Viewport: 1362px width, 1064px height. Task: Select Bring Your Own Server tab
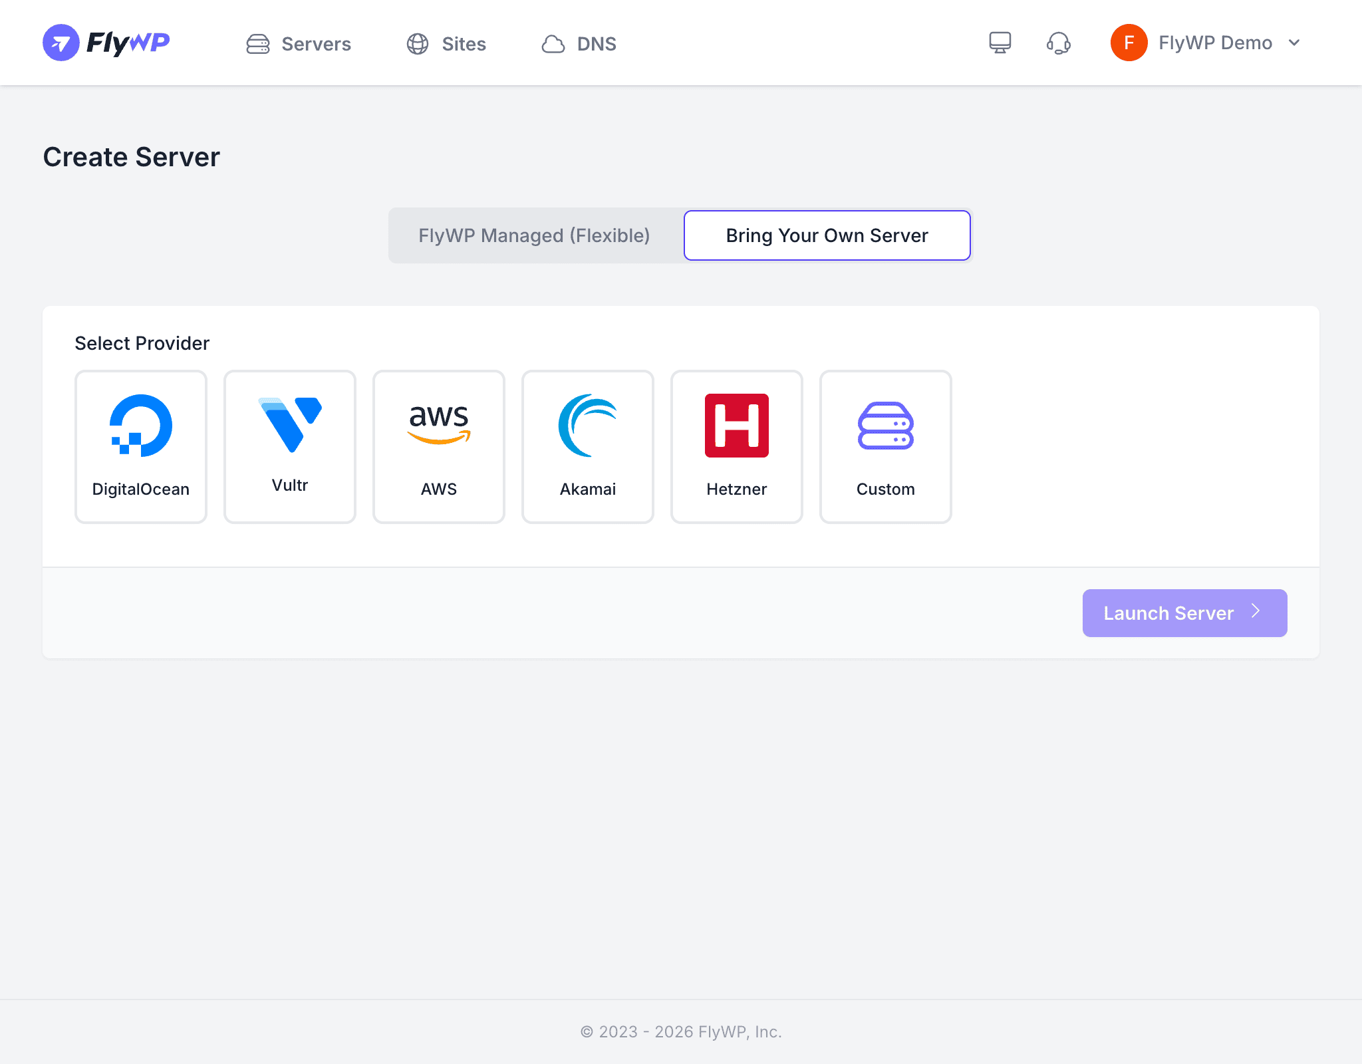click(x=827, y=235)
